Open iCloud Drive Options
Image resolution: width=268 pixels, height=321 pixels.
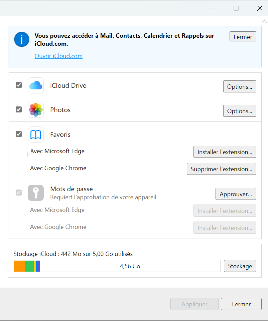240,86
